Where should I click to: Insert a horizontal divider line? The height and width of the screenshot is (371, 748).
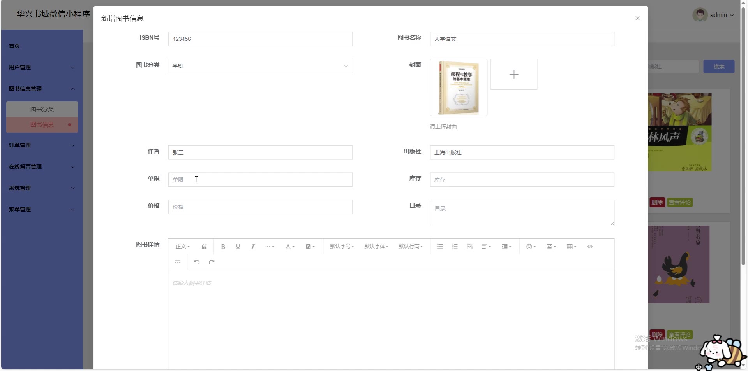[x=178, y=262]
